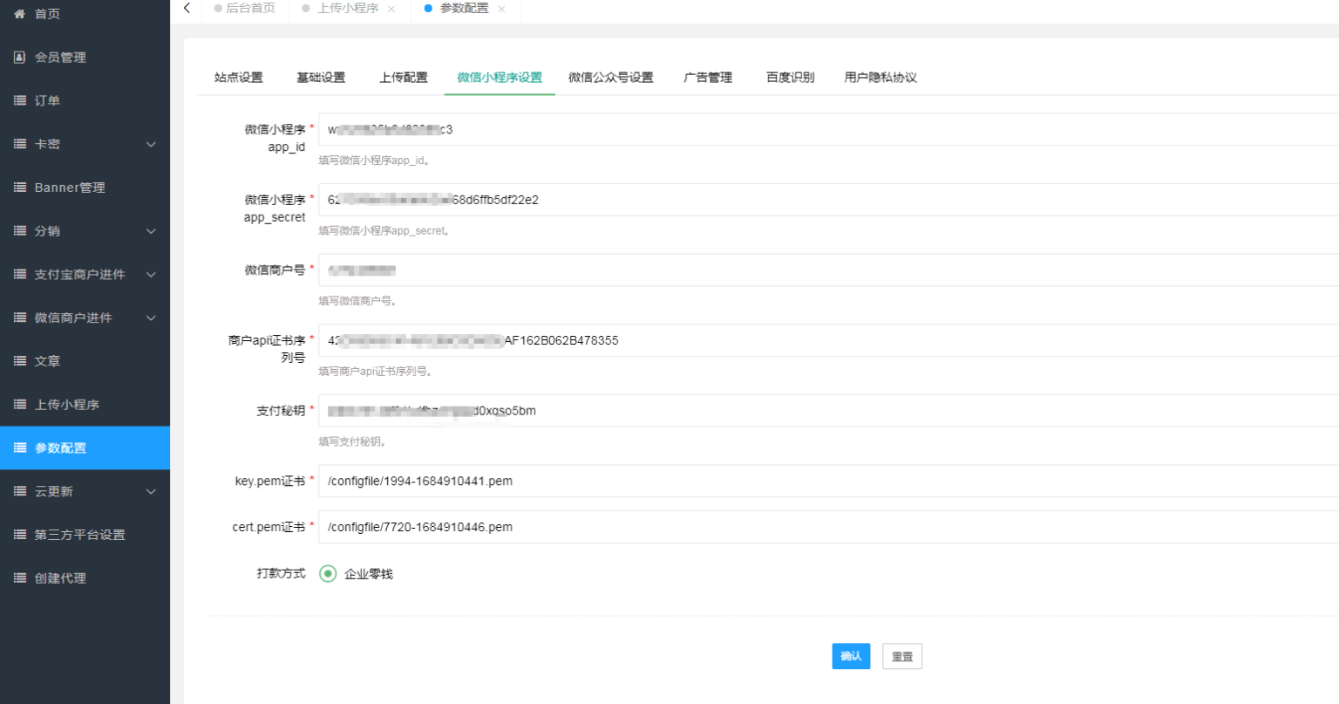The image size is (1339, 704).
Task: Select the 企业零钱 payout radio button
Action: [x=328, y=574]
